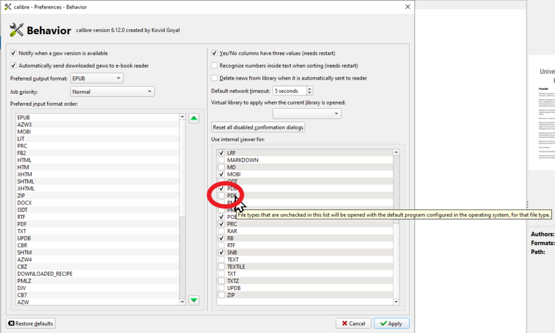Screen dimensions: 555x333
Task: Move selected format up with green arrow
Action: tap(194, 119)
